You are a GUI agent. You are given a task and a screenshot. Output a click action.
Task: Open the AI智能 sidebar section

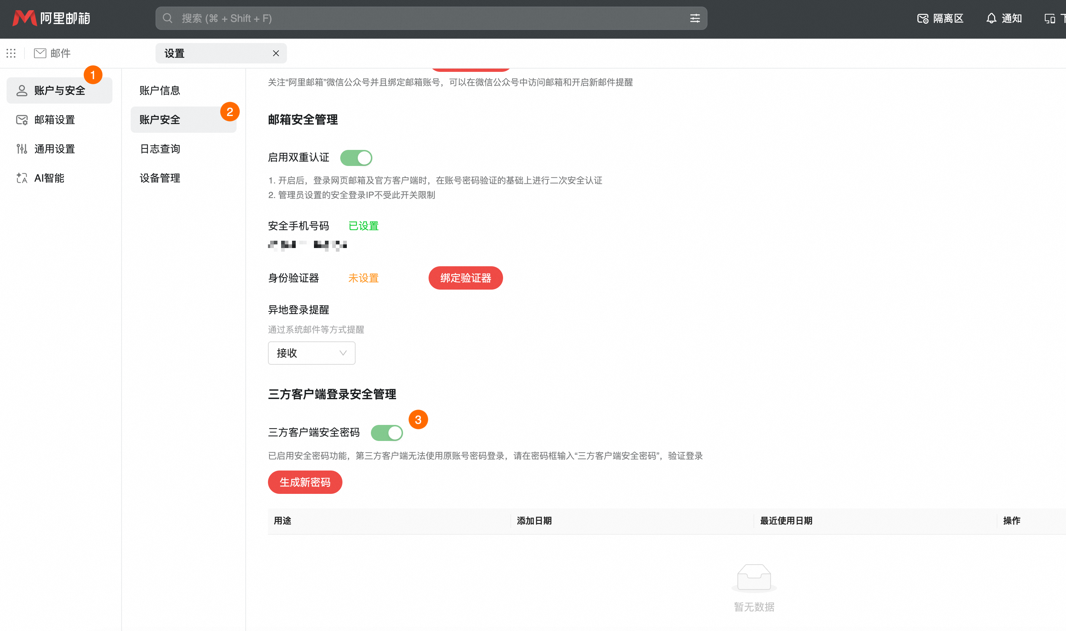pos(49,178)
